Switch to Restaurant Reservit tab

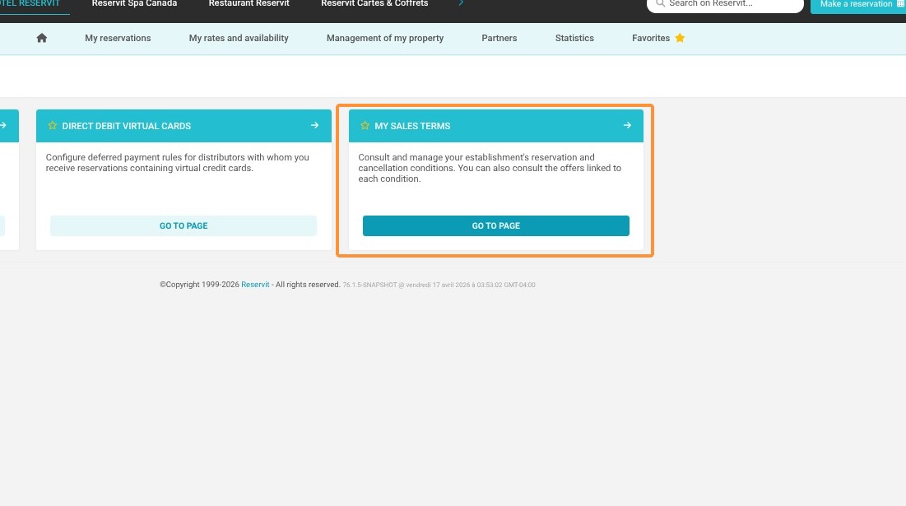coord(249,3)
